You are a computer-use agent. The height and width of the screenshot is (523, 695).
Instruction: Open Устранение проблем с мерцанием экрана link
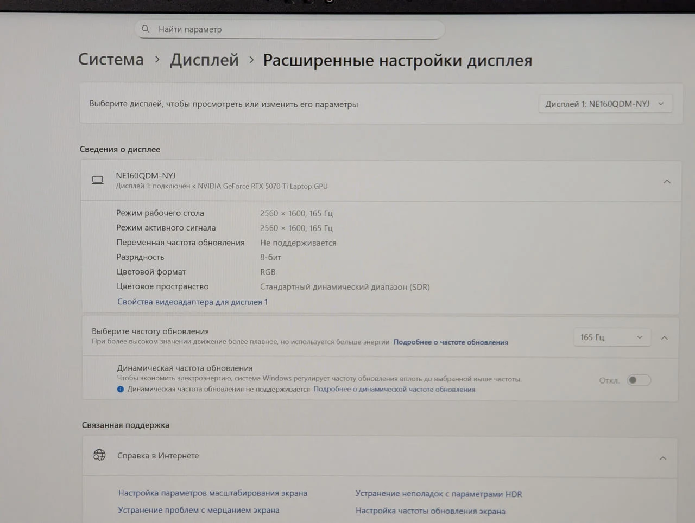[x=199, y=510]
